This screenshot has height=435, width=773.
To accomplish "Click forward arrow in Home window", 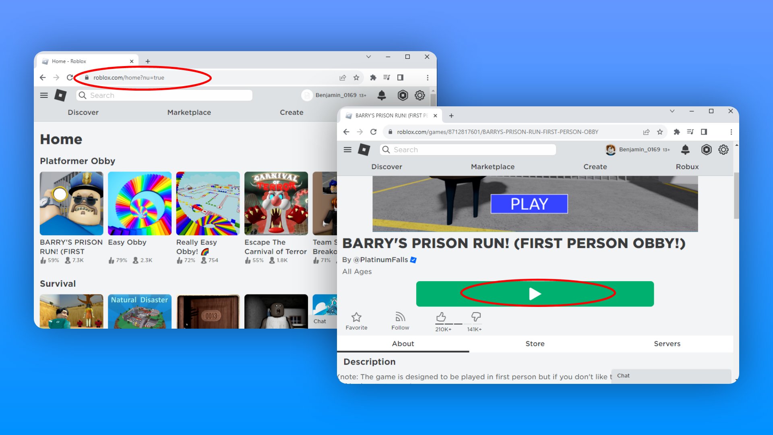I will tap(56, 77).
